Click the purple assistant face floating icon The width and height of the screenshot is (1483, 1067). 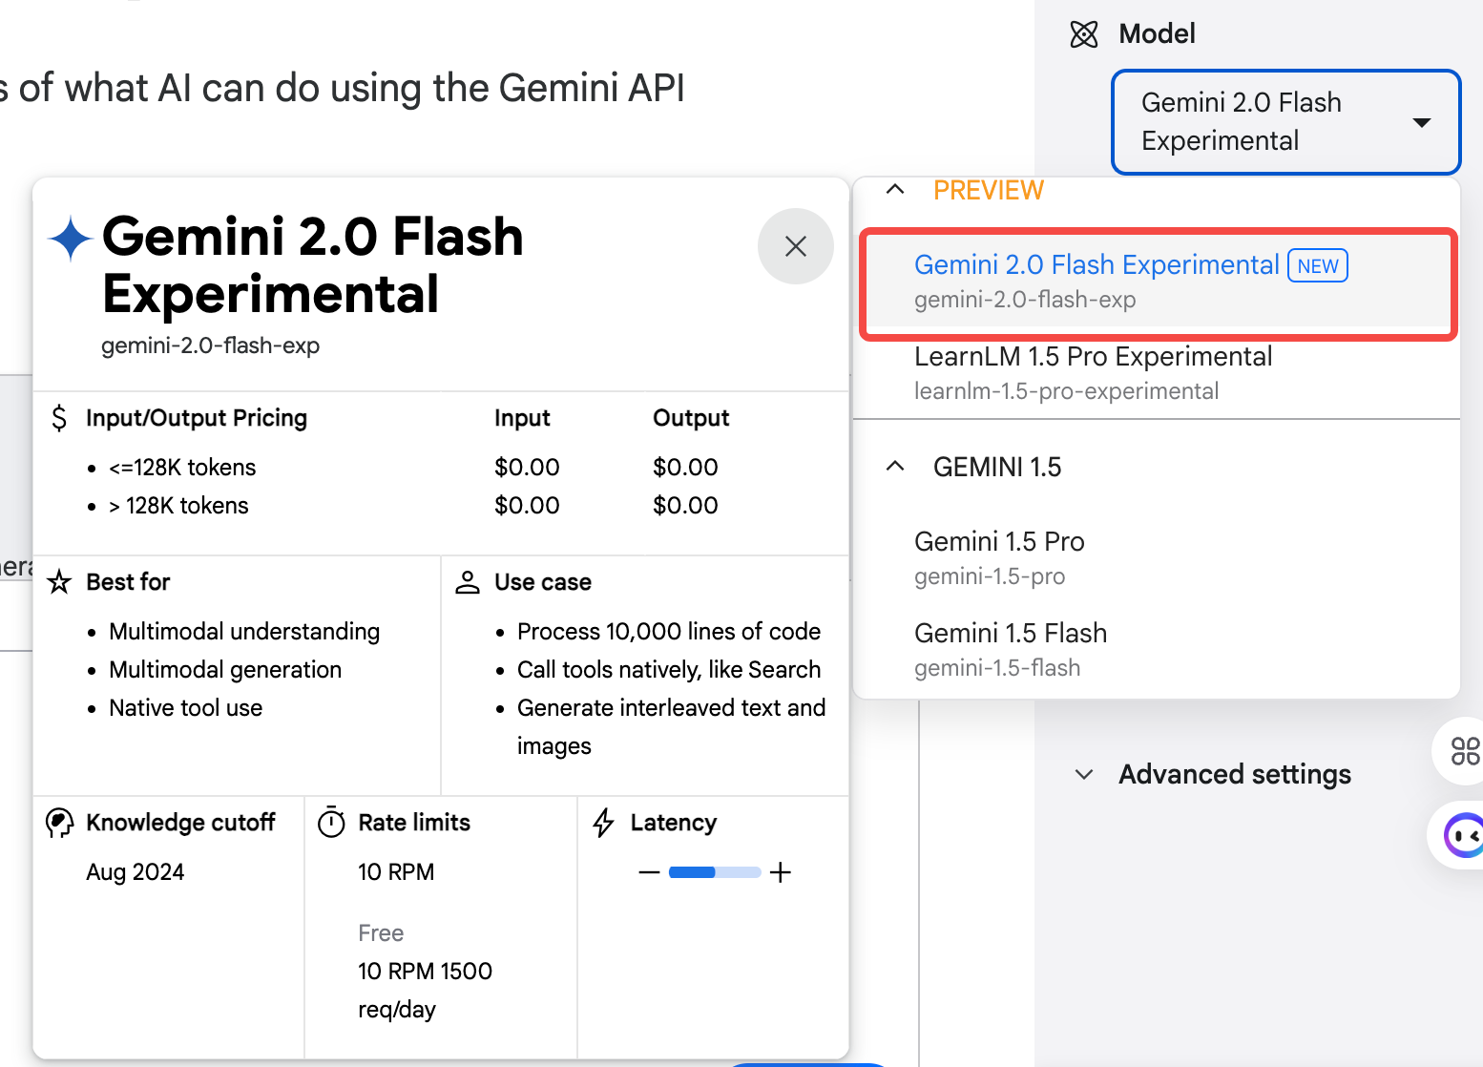click(x=1462, y=836)
